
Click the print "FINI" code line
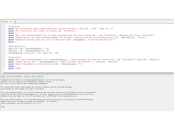click(15, 69)
